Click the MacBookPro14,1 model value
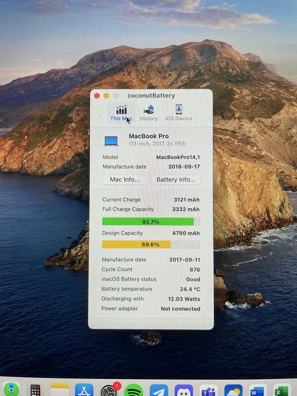The width and height of the screenshot is (297, 396). click(x=178, y=157)
